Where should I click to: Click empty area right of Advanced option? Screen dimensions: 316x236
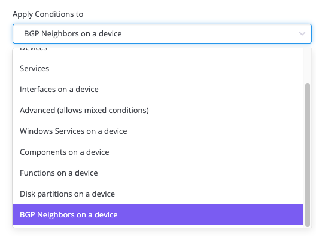[x=226, y=111]
